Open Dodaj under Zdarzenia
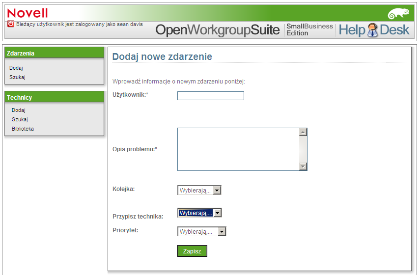The width and height of the screenshot is (420, 275). 16,68
